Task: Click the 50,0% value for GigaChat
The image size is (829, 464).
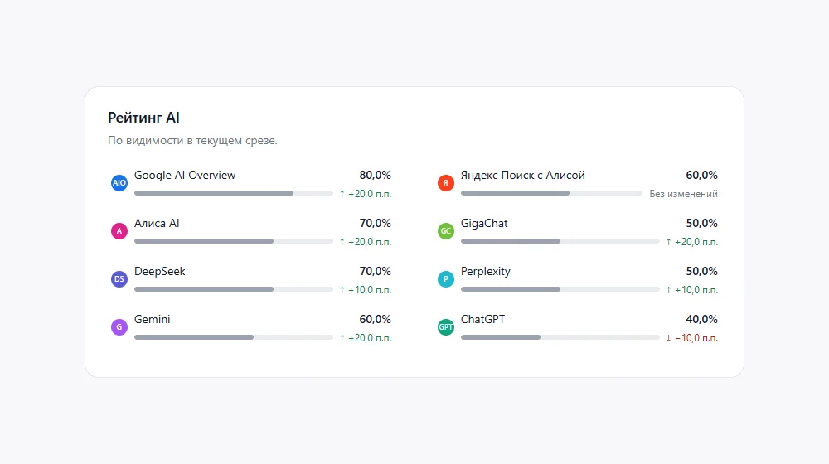Action: [701, 224]
